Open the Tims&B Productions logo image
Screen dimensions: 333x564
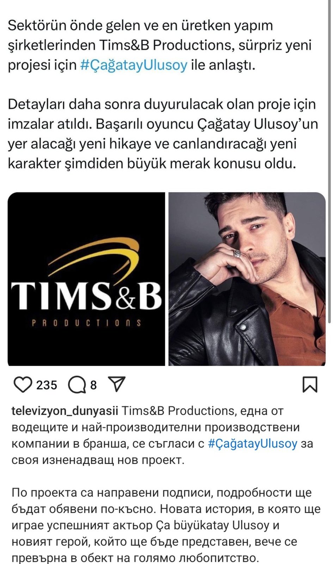86,279
